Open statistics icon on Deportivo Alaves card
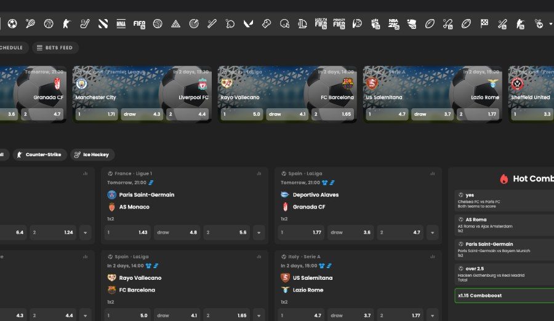Image resolution: width=554 pixels, height=321 pixels. (433, 173)
